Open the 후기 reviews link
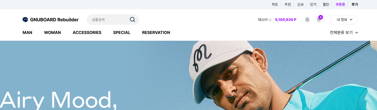The image size is (377, 110). pos(355,4)
